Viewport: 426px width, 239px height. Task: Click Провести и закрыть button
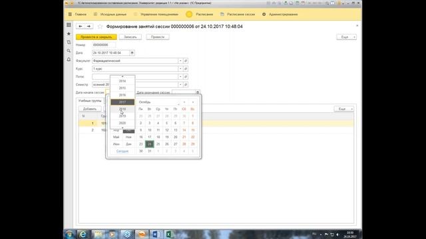(x=97, y=37)
